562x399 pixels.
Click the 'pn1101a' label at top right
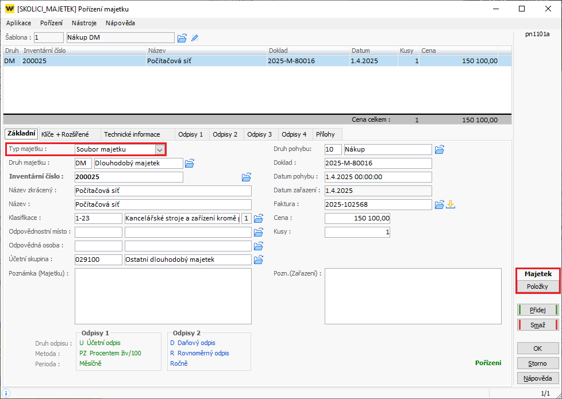pyautogui.click(x=537, y=34)
